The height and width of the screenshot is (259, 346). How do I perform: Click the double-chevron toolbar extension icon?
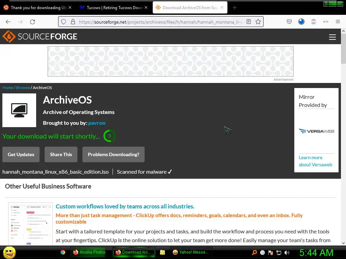(325, 22)
